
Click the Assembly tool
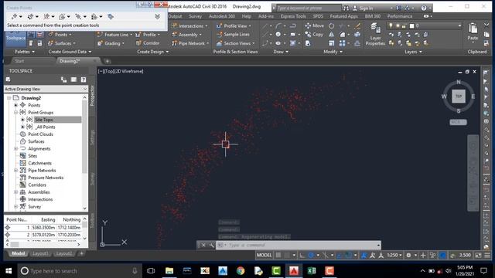point(186,35)
